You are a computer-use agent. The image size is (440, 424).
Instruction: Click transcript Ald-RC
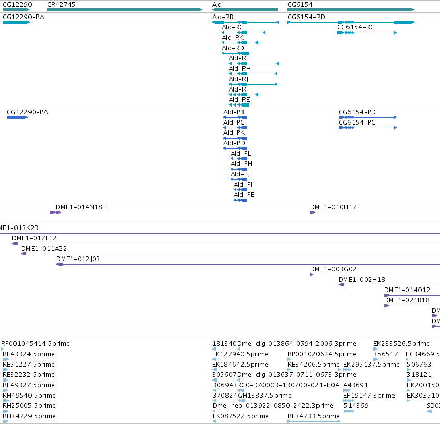pos(233,27)
